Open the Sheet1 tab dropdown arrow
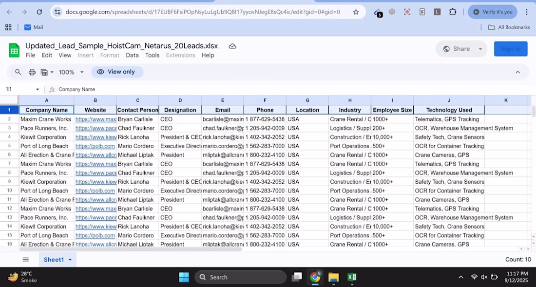Screen dimensions: 536x287 point(70,260)
